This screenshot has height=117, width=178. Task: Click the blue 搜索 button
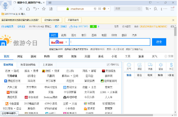tap(159, 42)
